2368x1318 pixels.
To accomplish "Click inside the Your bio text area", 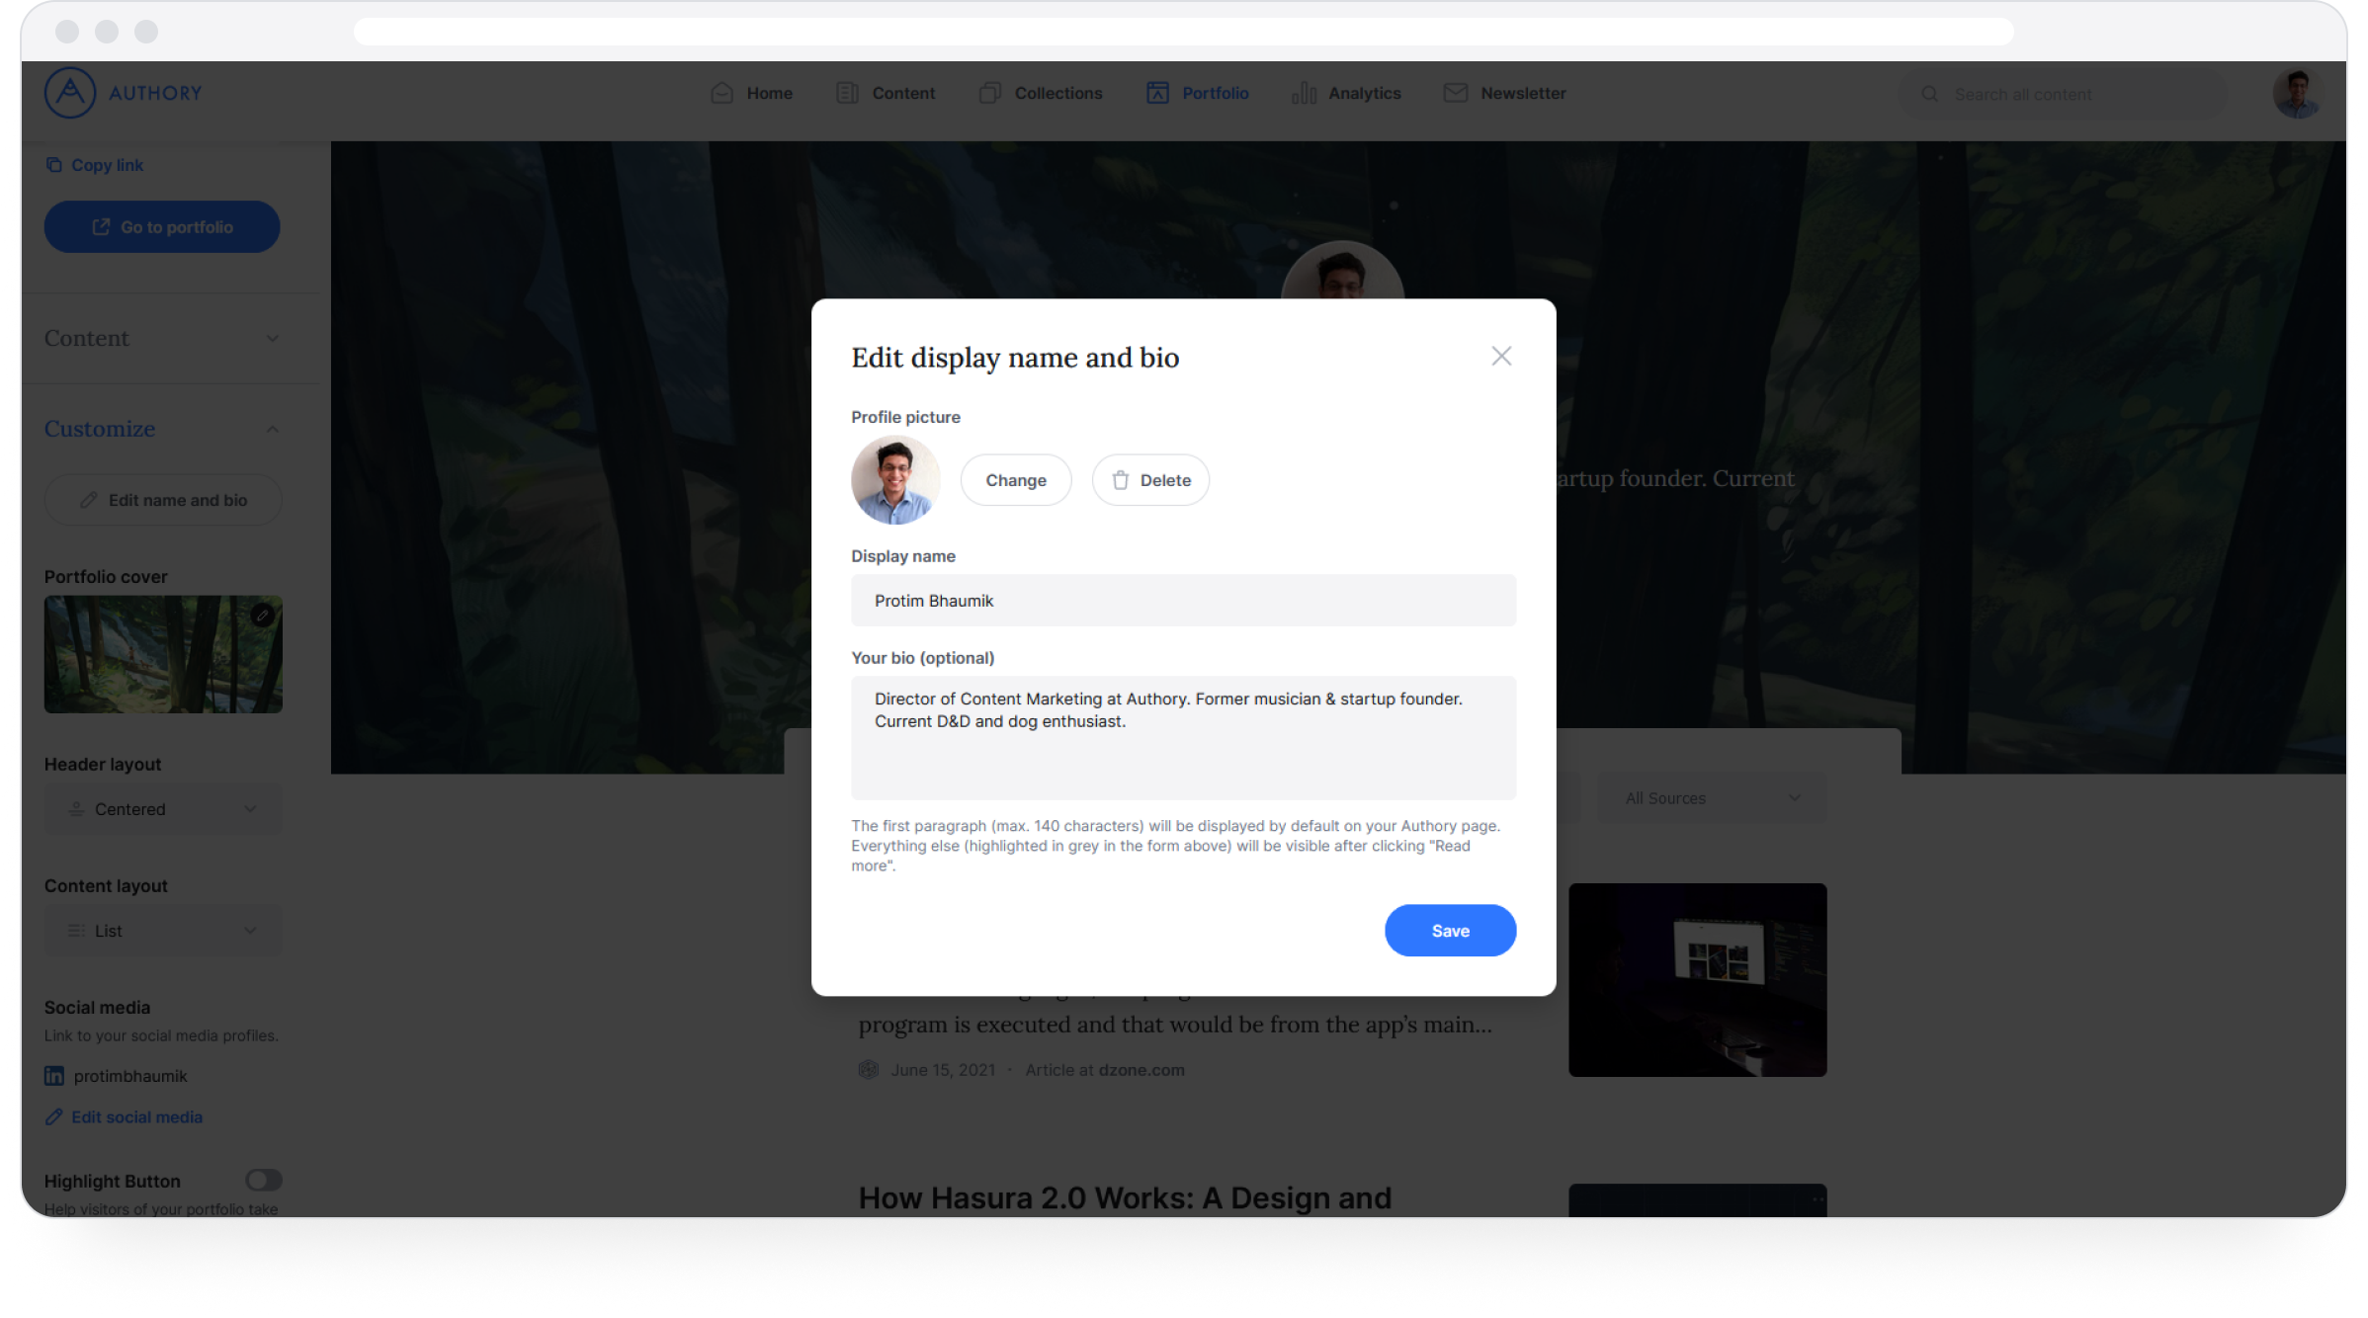I will click(1183, 738).
